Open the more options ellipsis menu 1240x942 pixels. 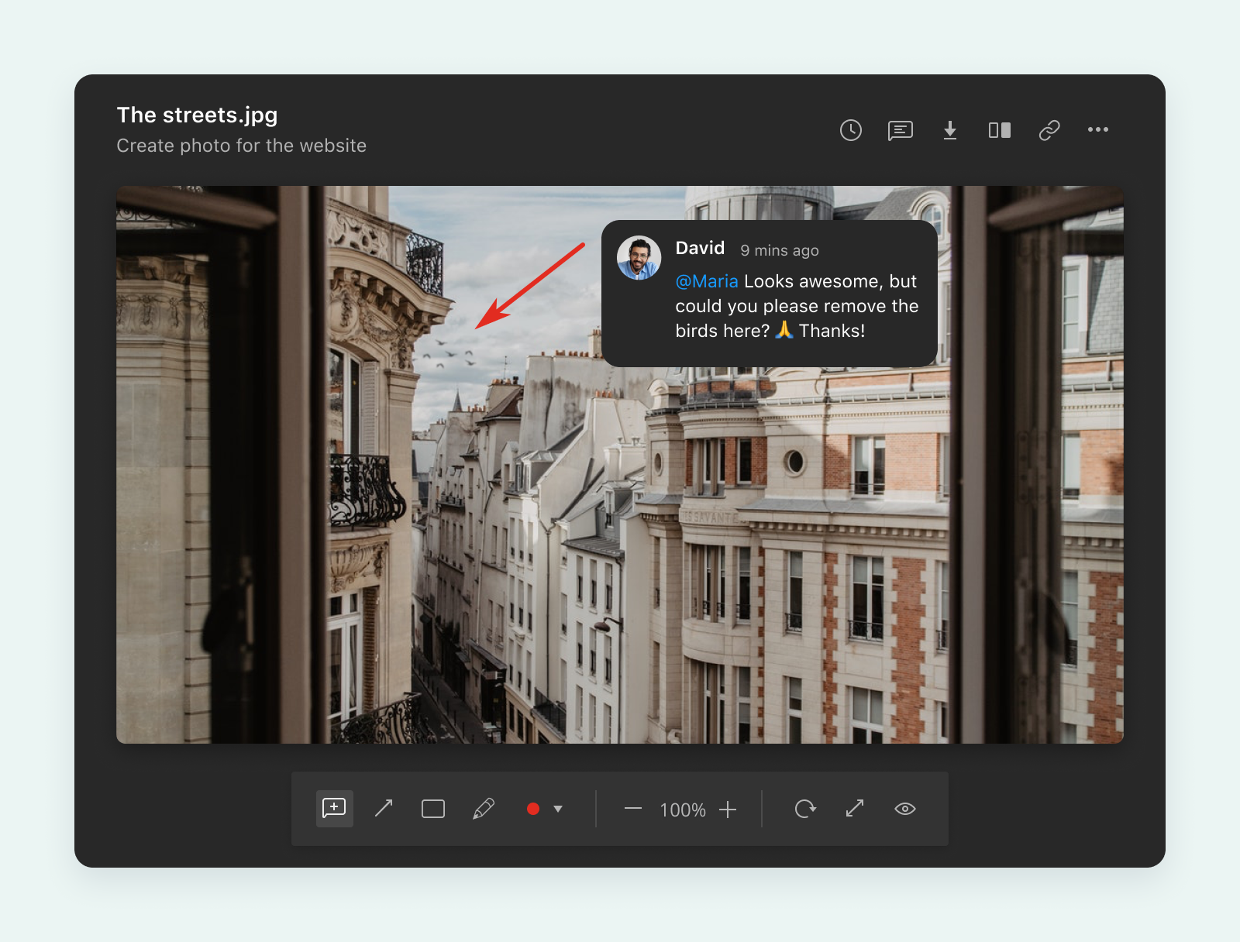1098,129
